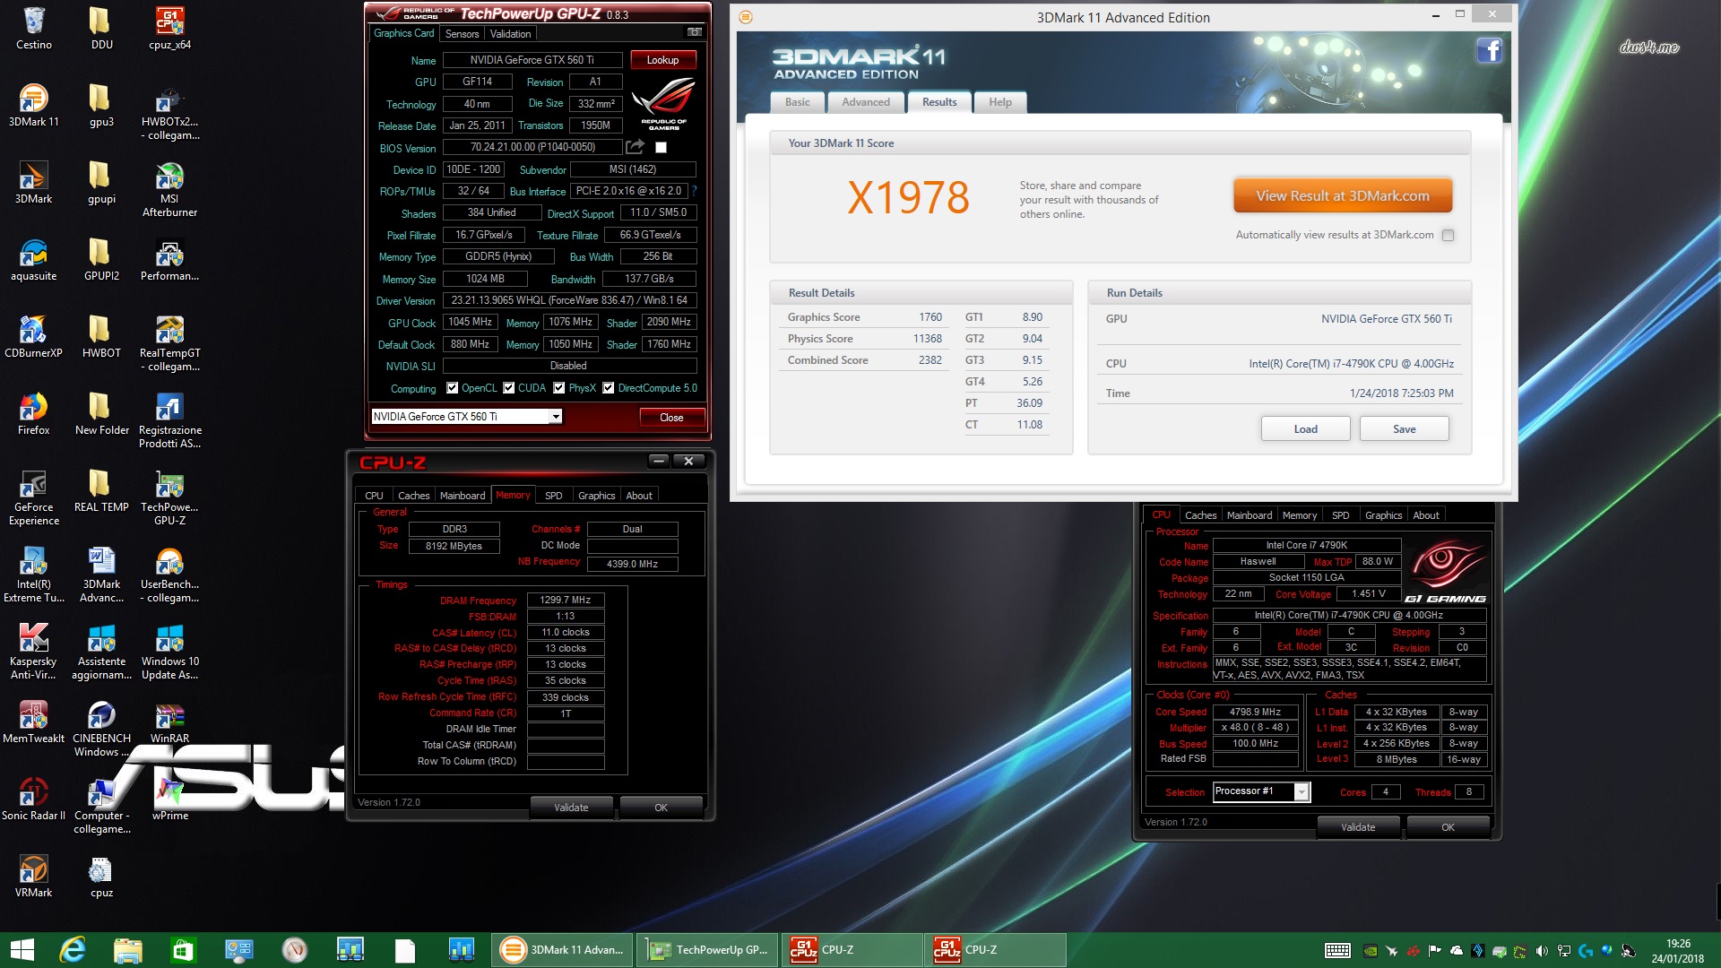Select Graphics Score value 1760
This screenshot has width=1721, height=968.
(930, 317)
